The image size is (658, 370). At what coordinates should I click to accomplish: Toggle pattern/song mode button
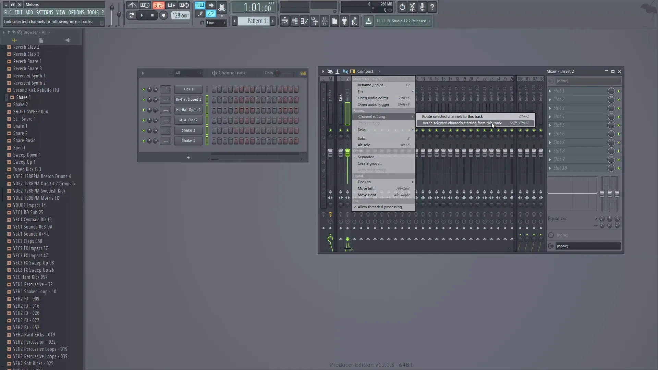tap(131, 15)
